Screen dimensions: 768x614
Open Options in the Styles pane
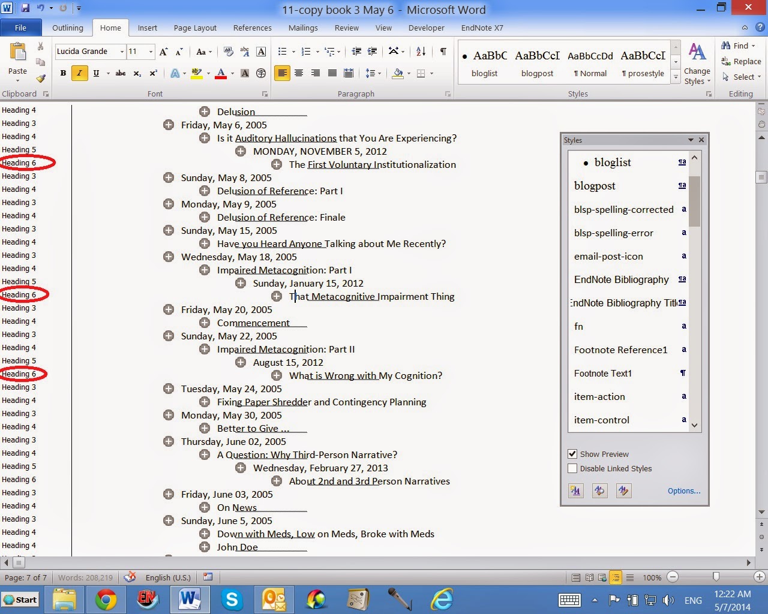(x=684, y=490)
